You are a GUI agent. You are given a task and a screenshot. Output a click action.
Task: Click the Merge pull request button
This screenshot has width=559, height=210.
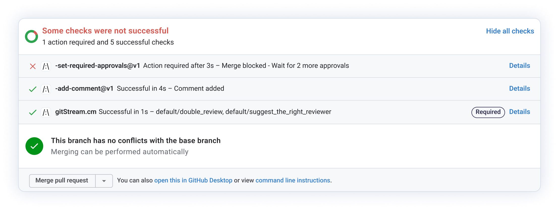click(x=62, y=181)
